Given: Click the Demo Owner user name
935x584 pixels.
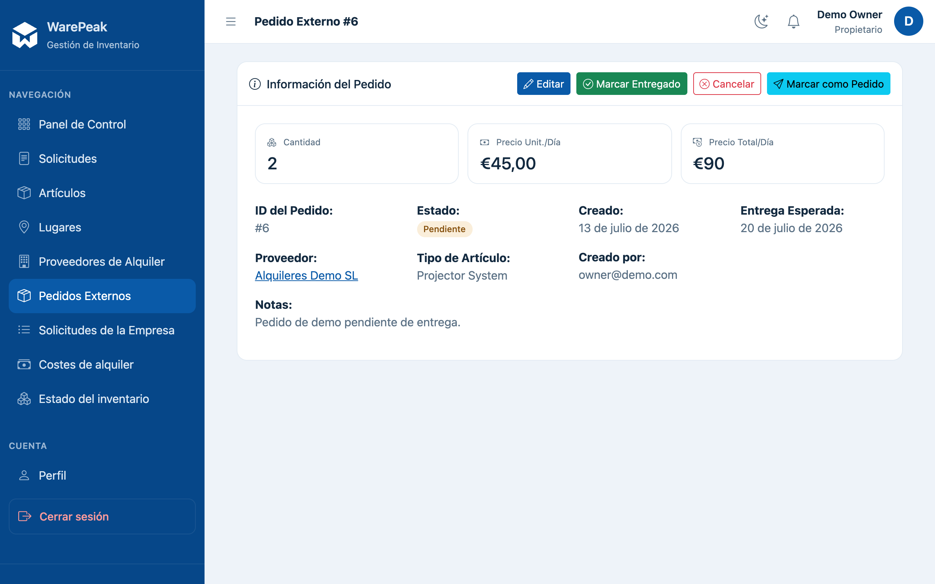Looking at the screenshot, I should pos(849,15).
